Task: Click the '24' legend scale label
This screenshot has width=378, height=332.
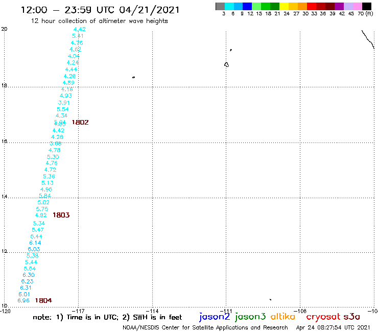Action: [287, 13]
